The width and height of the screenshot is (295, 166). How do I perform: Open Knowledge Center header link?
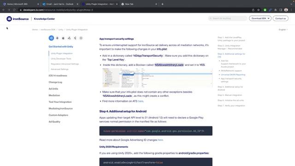click(44, 19)
